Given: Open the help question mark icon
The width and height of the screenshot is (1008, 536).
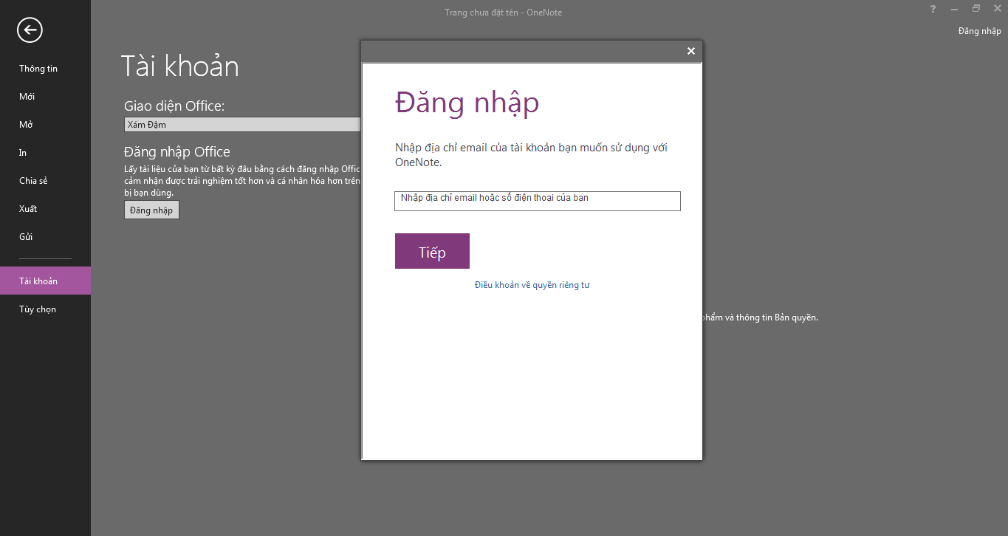Looking at the screenshot, I should (x=933, y=9).
